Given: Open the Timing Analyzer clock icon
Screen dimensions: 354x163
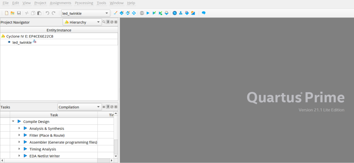Looking at the screenshot, I should click(175, 13).
